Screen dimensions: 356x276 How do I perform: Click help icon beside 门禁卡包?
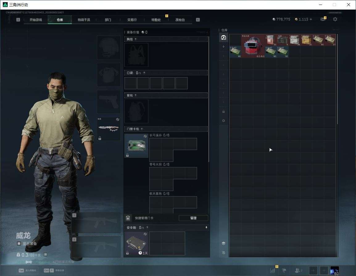142,129
